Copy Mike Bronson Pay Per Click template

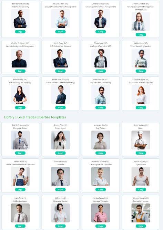coord(101,108)
